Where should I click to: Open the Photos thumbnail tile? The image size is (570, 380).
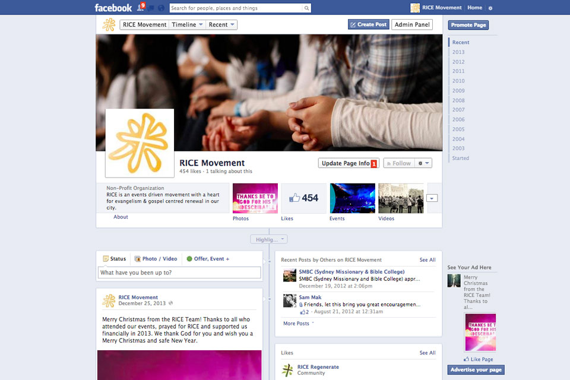255,198
